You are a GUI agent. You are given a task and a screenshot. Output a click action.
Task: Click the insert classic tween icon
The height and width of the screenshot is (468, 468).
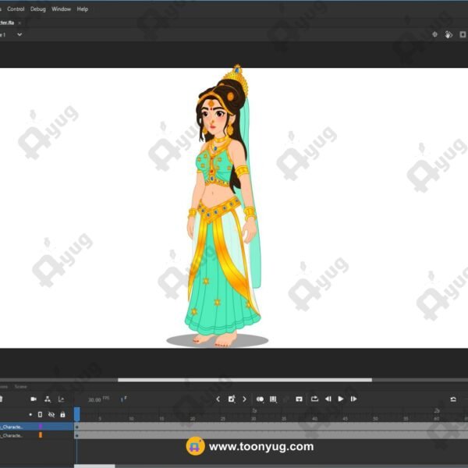pos(299,399)
